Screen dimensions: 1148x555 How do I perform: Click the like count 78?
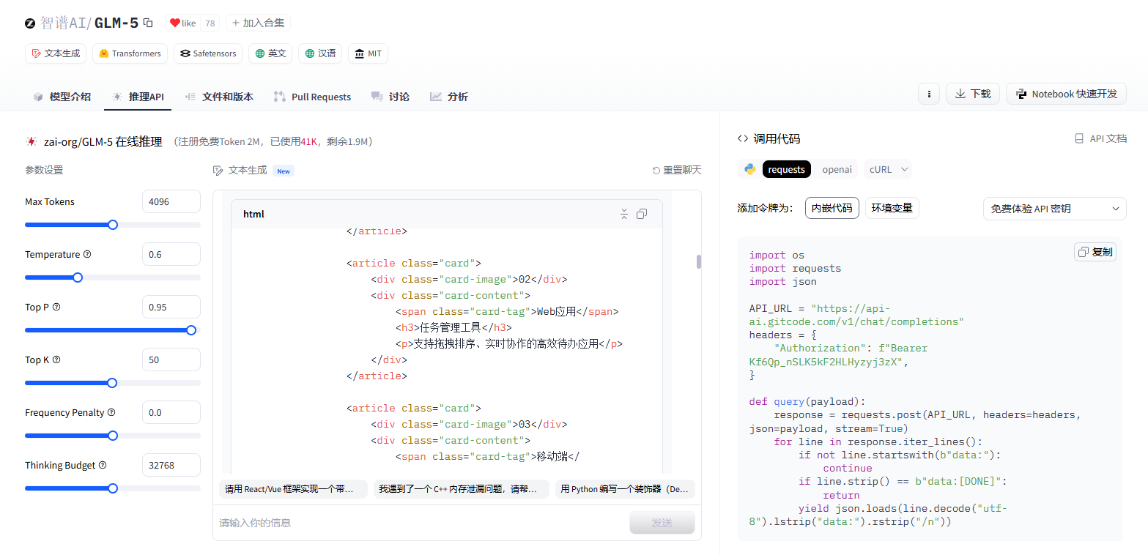210,23
